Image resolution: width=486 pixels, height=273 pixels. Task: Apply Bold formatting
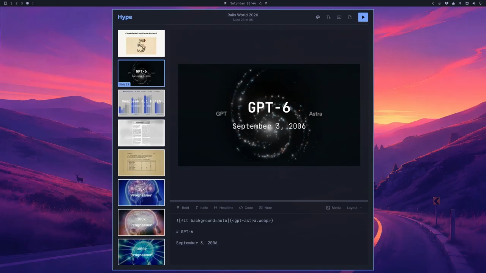tap(183, 208)
